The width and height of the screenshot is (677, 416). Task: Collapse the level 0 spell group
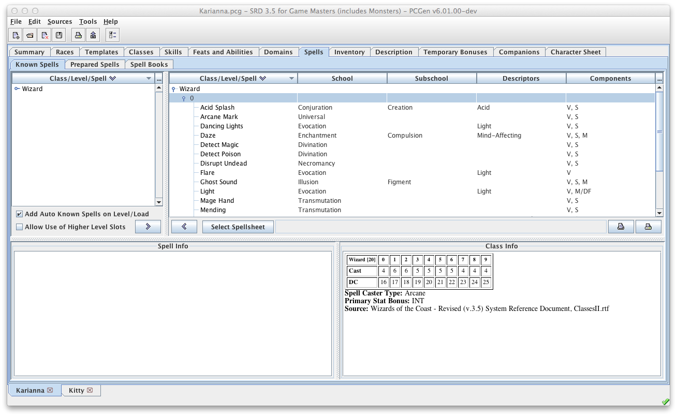coord(183,99)
